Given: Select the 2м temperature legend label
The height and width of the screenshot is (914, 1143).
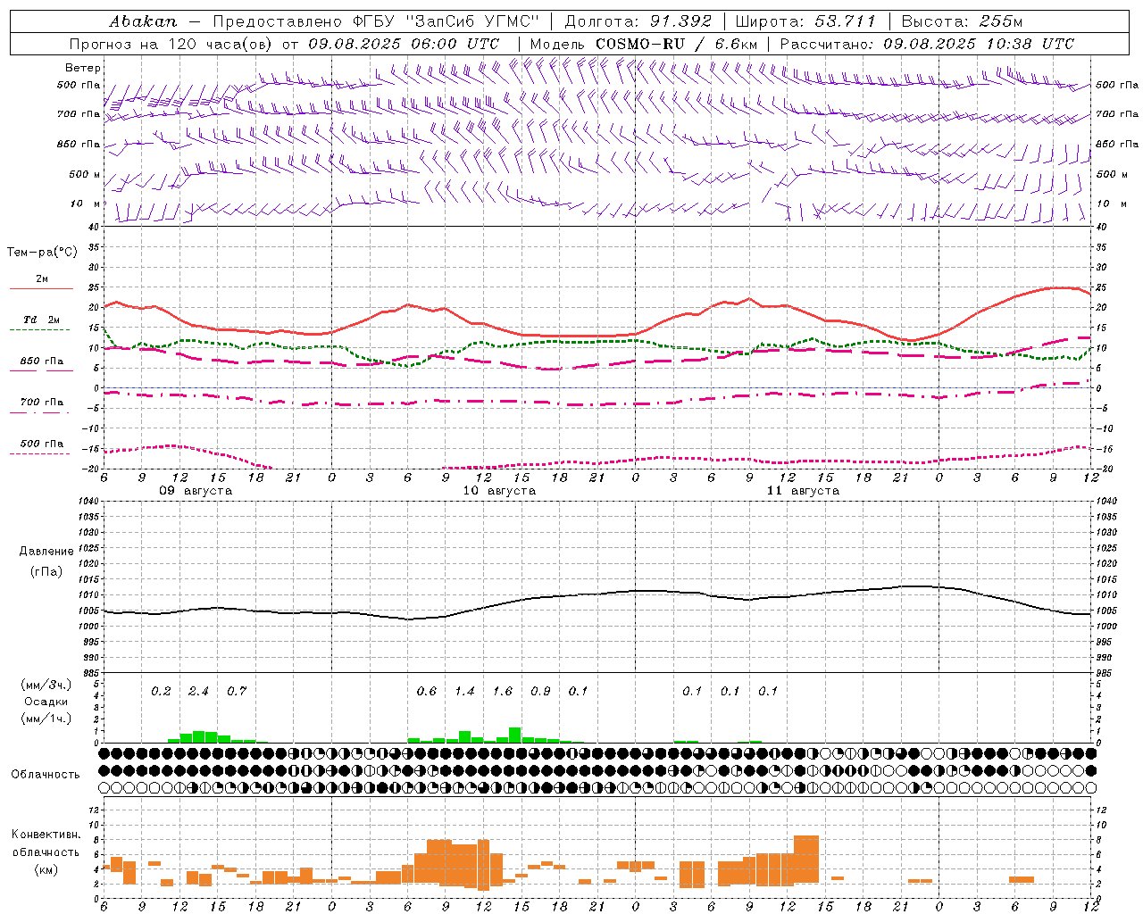Looking at the screenshot, I should coord(42,278).
